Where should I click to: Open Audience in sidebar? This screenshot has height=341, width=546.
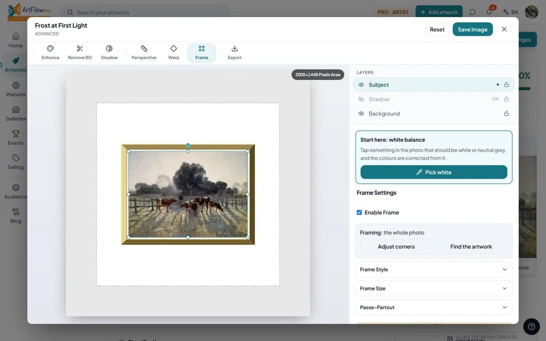click(15, 192)
